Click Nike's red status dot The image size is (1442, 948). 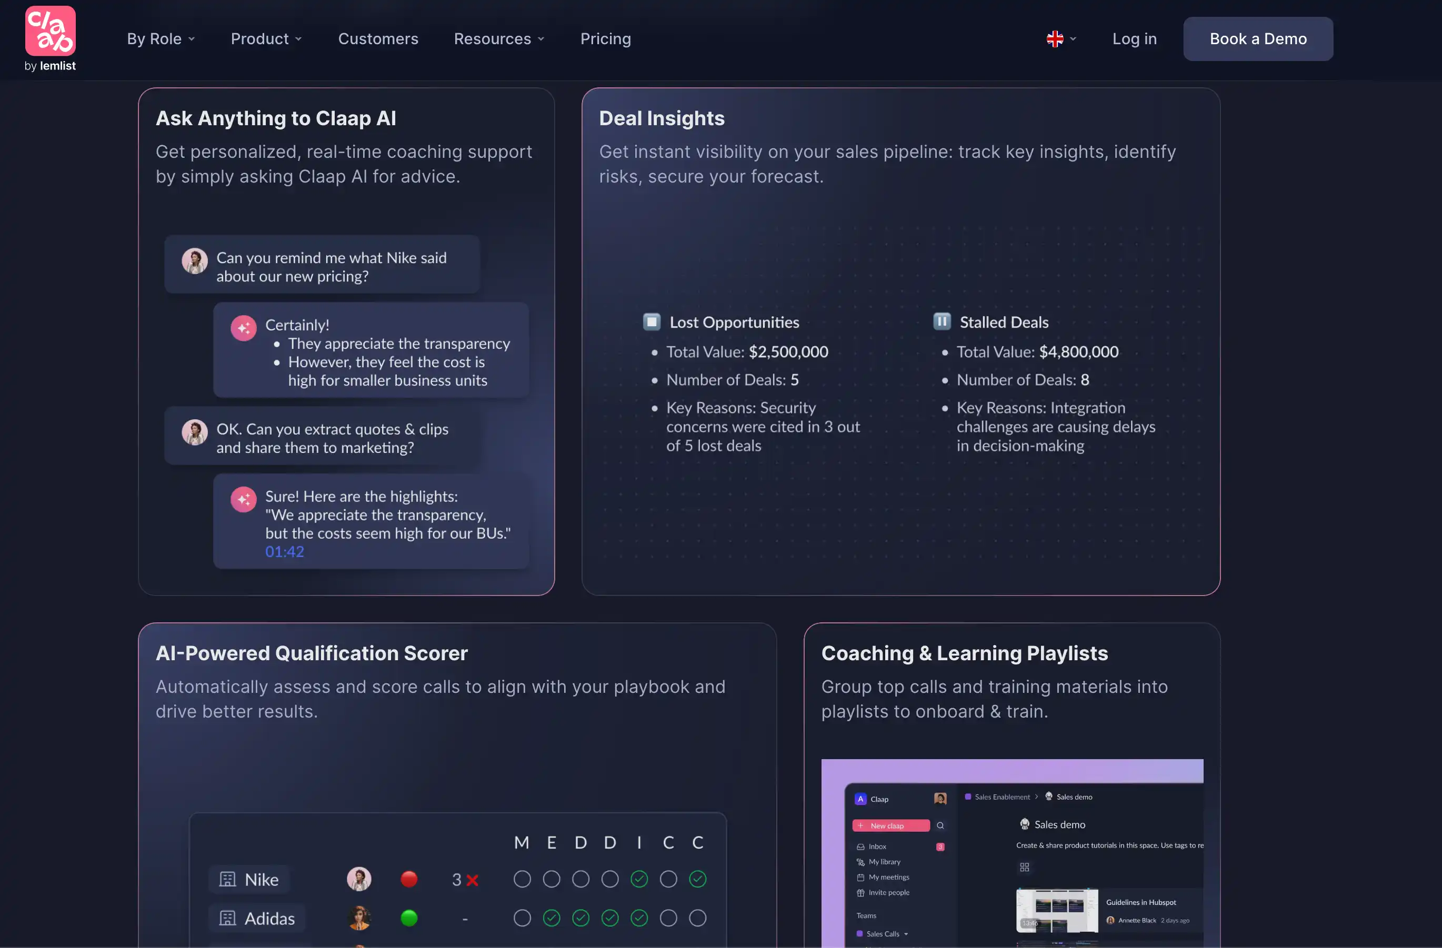tap(409, 879)
